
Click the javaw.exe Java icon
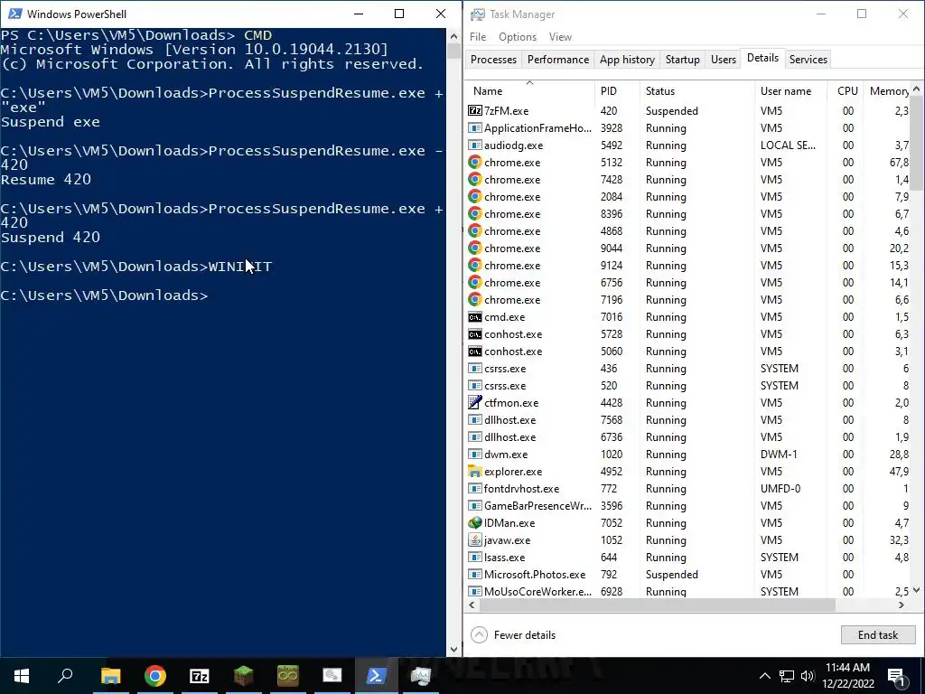(475, 539)
